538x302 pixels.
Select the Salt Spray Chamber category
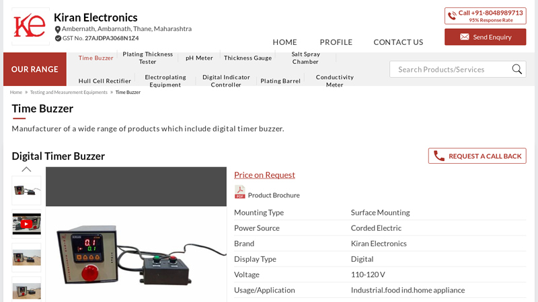tap(305, 58)
